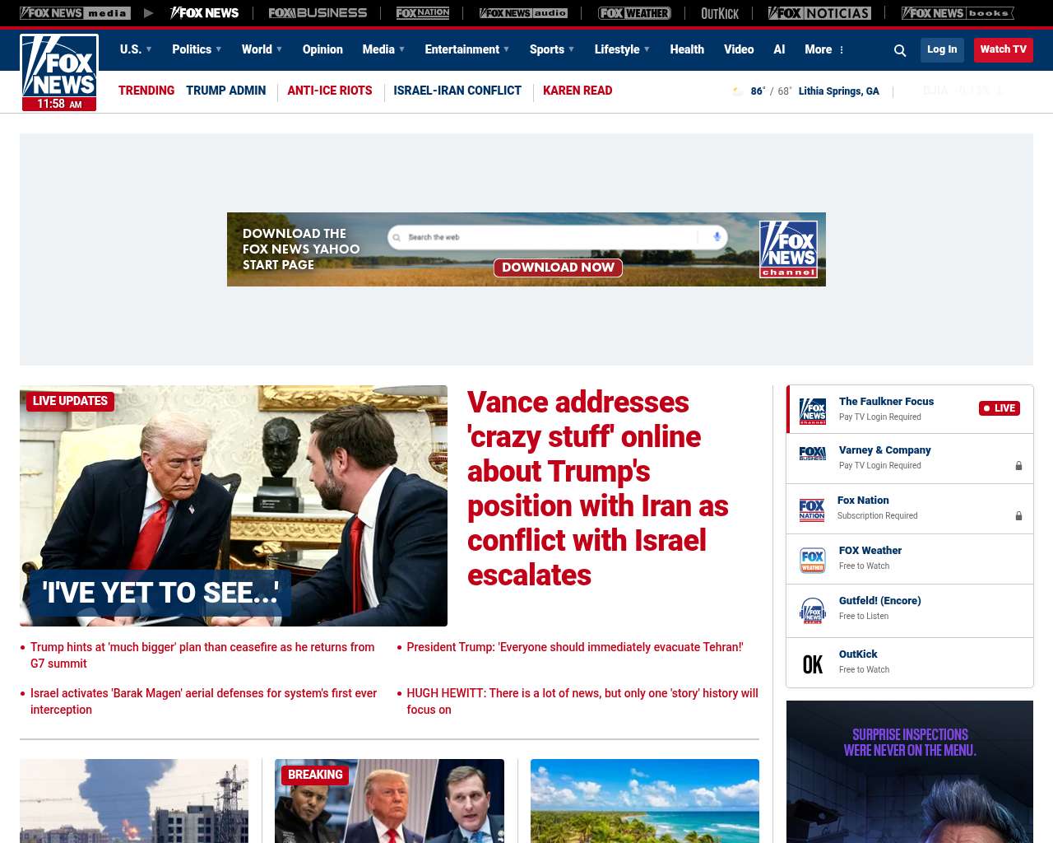Select KAREN READ trending topic
Screen dimensions: 1053x843
tap(578, 91)
